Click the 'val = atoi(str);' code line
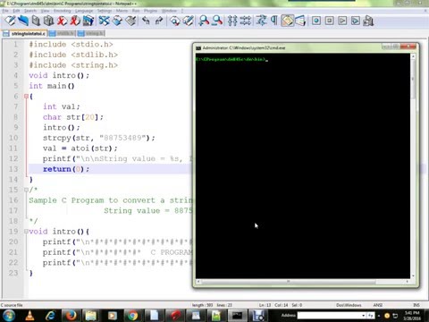The height and width of the screenshot is (322, 429). tap(80, 148)
